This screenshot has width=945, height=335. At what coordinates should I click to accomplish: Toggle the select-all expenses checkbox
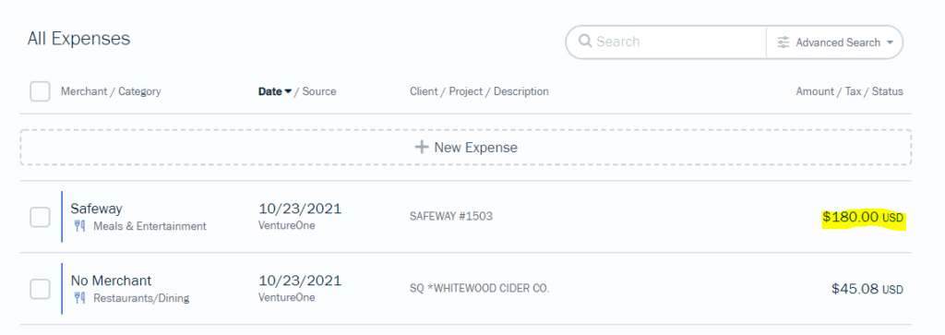coord(40,91)
